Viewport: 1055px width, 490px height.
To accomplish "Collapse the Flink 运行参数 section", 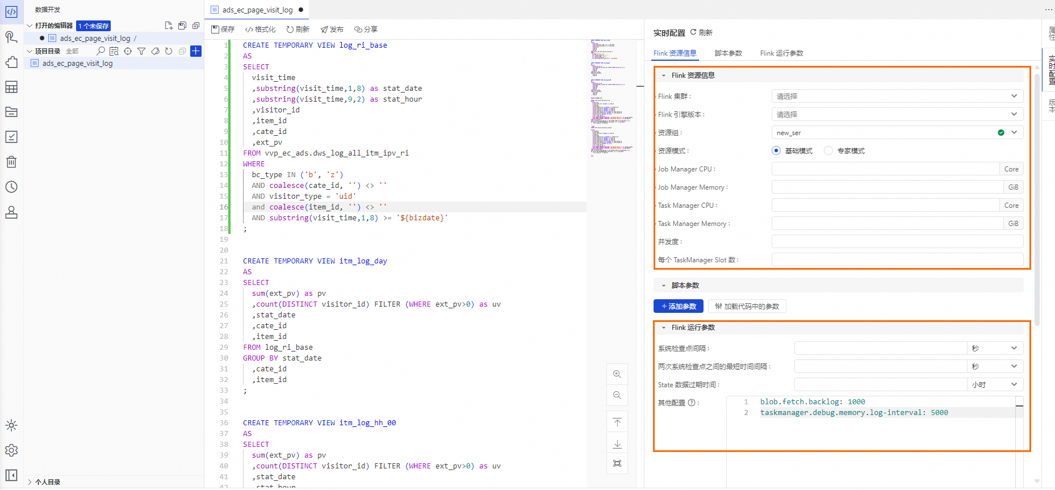I will point(663,327).
